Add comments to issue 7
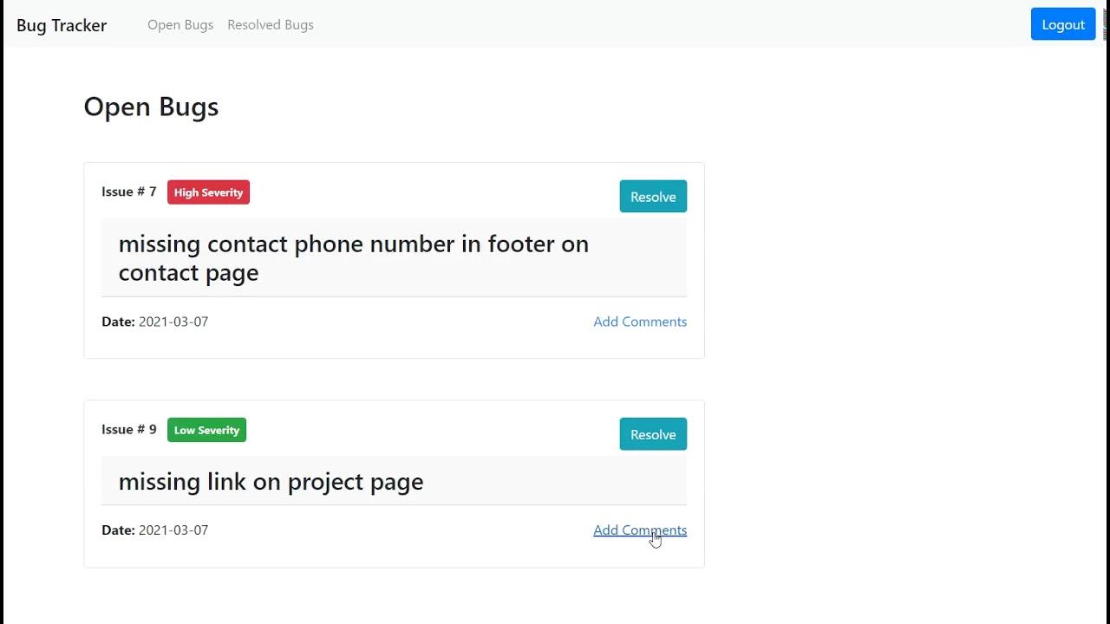 click(x=640, y=322)
